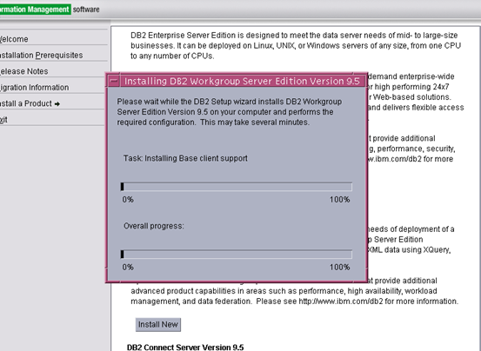Click the 'Please wait while the DB2 Setup wizard' message
The width and height of the screenshot is (481, 351).
(230, 112)
